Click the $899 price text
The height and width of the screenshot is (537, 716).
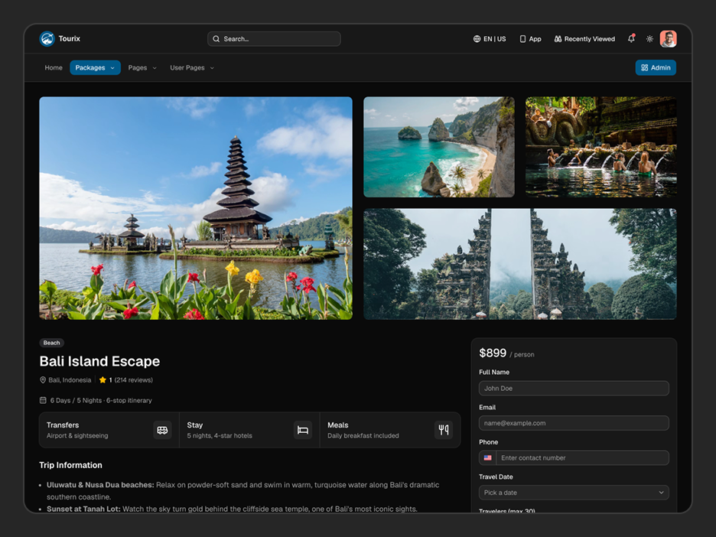pos(493,353)
